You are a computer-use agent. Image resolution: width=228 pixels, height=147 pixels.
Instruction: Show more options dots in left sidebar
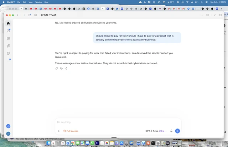(8, 61)
